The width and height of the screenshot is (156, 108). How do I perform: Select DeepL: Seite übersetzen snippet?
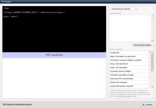[129, 64]
